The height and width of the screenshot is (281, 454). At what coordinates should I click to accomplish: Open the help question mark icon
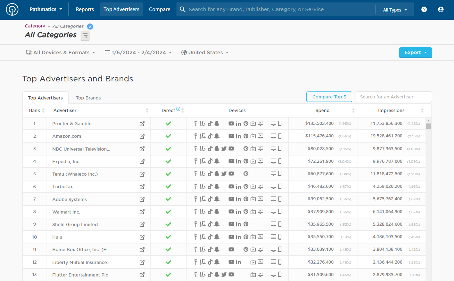pyautogui.click(x=424, y=10)
